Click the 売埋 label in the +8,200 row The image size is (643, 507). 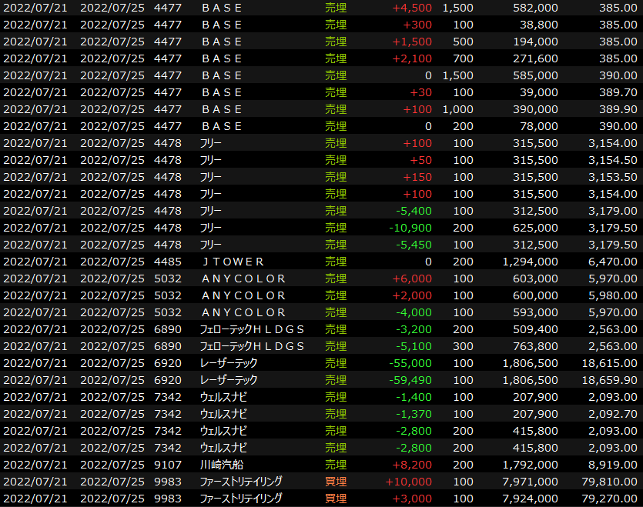336,465
